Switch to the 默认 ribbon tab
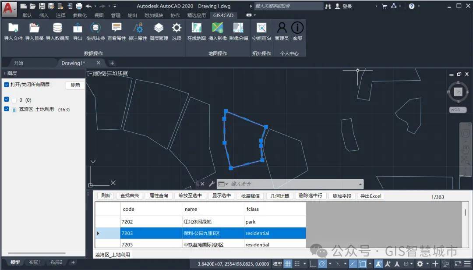Image resolution: width=473 pixels, height=270 pixels. coord(27,15)
